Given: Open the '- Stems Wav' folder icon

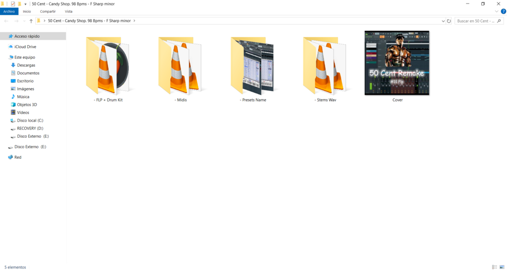Looking at the screenshot, I should (x=325, y=65).
